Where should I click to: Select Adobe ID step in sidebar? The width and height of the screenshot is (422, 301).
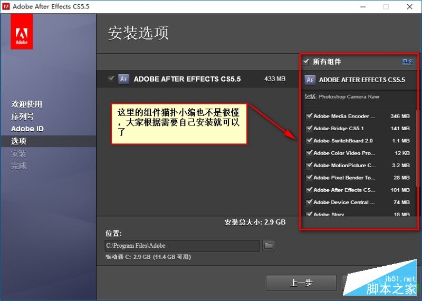(x=27, y=129)
